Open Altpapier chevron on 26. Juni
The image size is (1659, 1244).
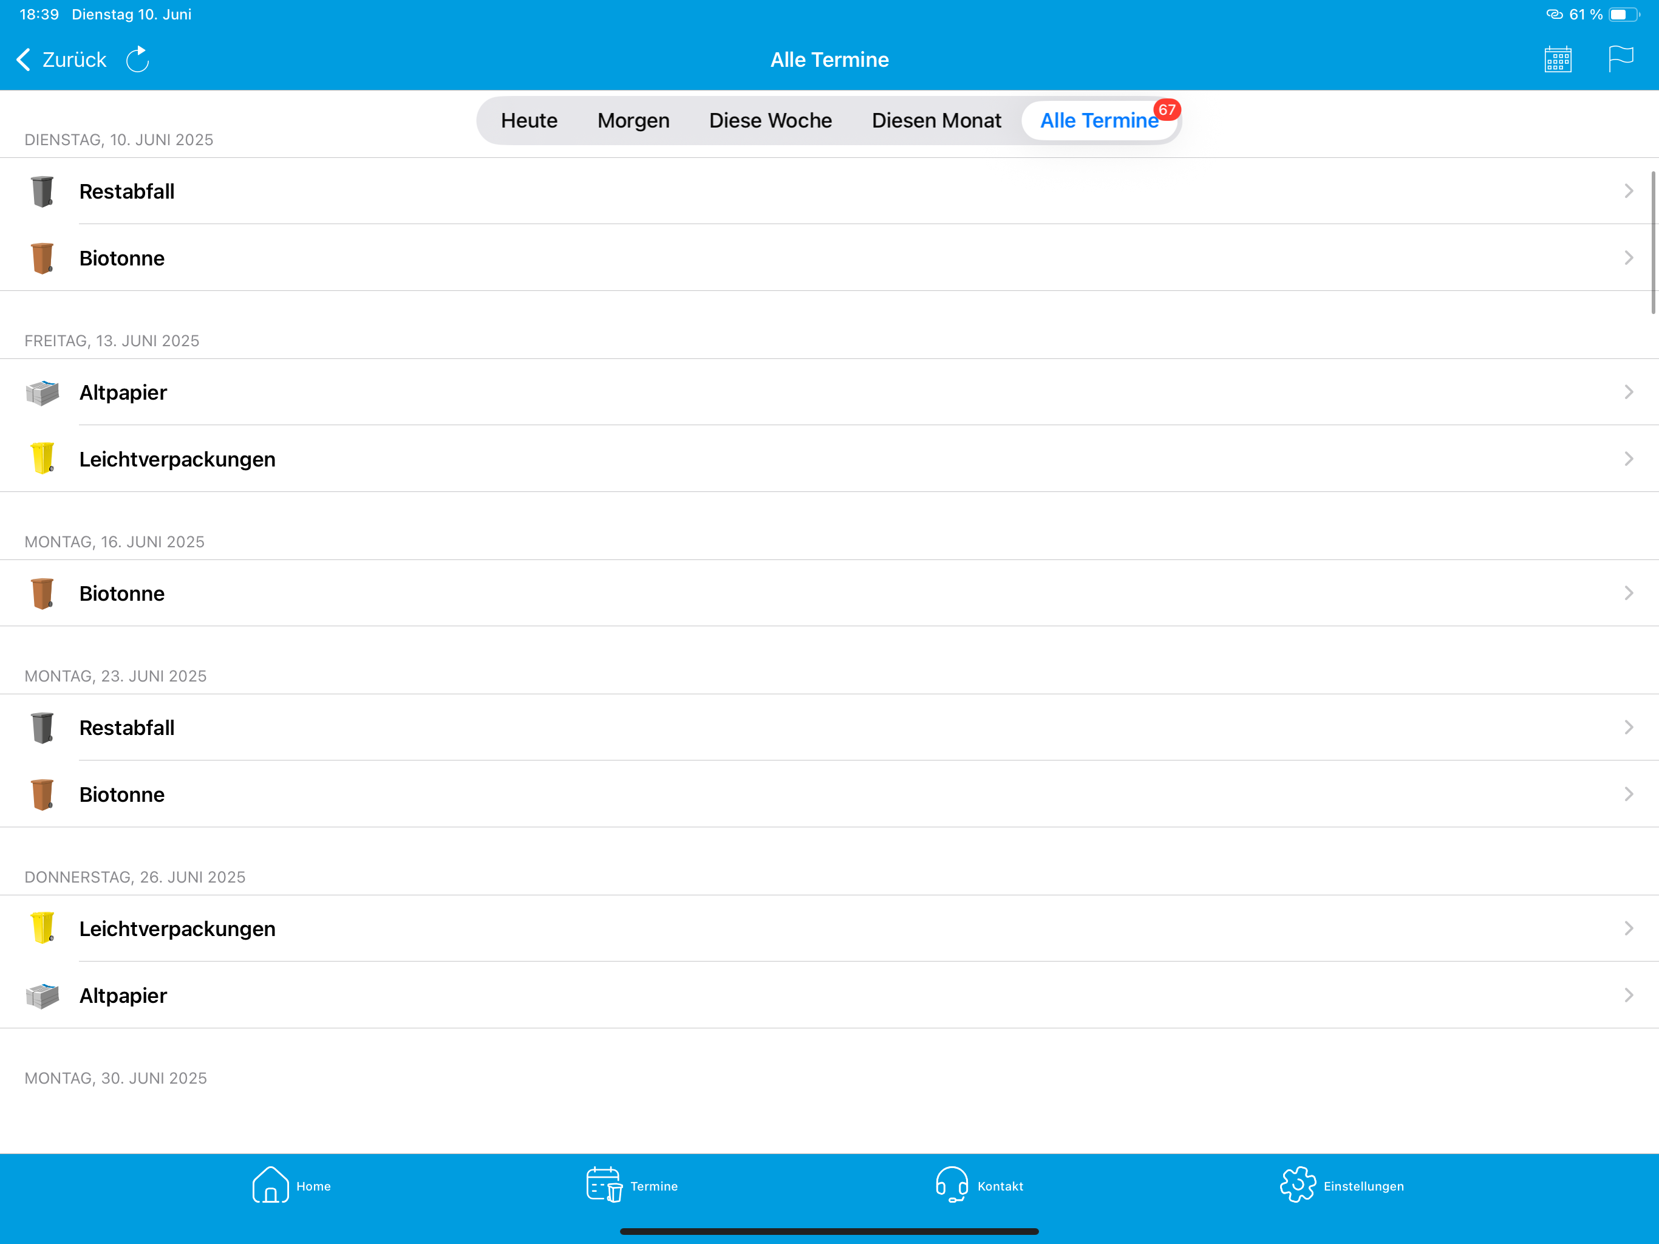point(1629,996)
